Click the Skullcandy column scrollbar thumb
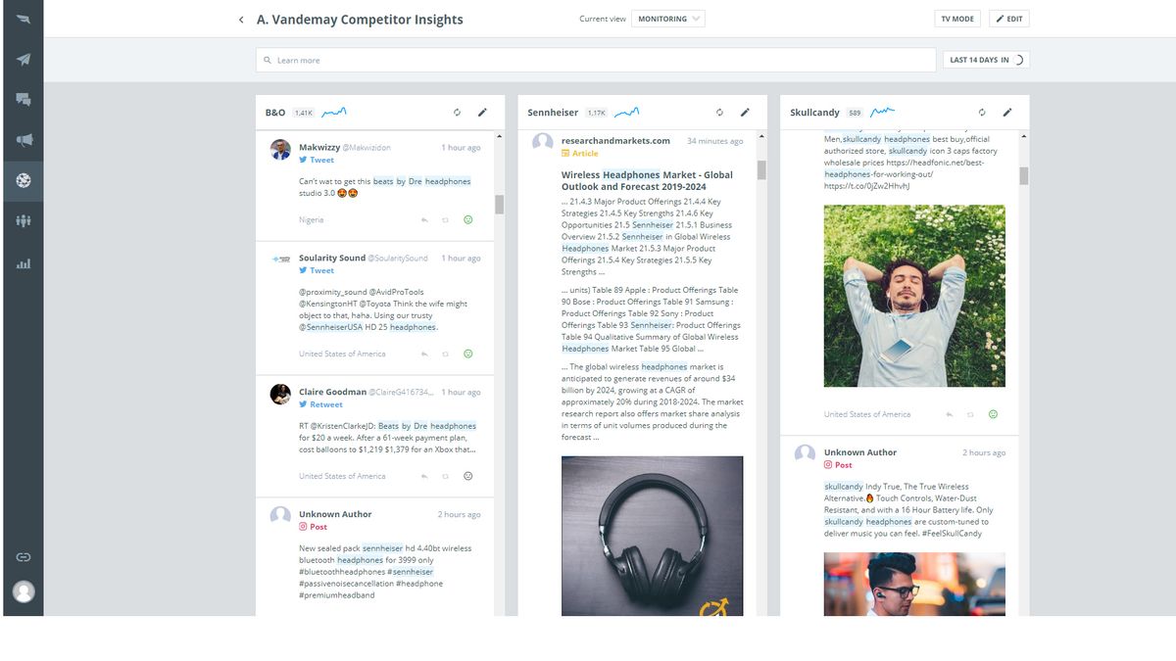 1024,175
